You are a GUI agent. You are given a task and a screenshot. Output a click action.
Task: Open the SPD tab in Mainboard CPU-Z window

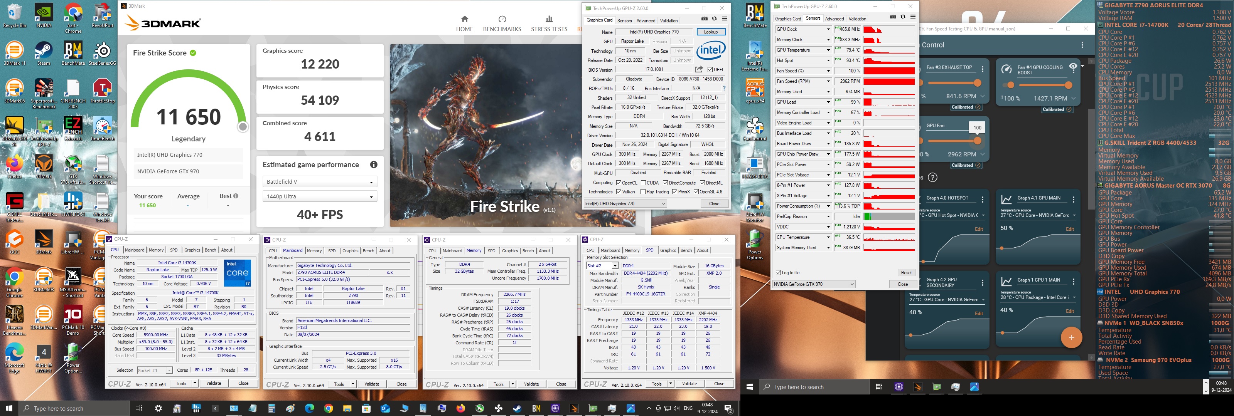click(332, 251)
